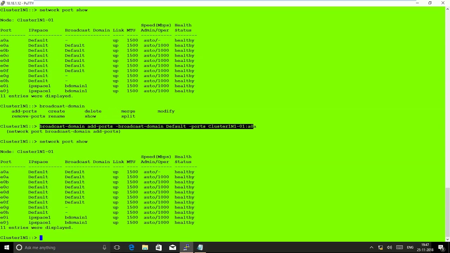Click 'broadcast-domain' command typed at third prompt

tap(62, 106)
